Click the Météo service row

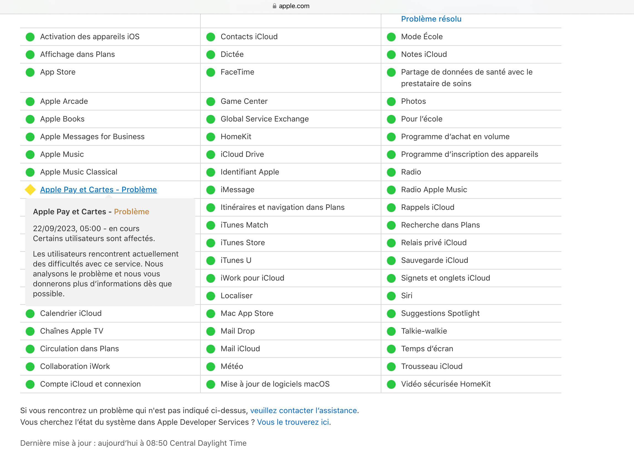[x=232, y=366]
